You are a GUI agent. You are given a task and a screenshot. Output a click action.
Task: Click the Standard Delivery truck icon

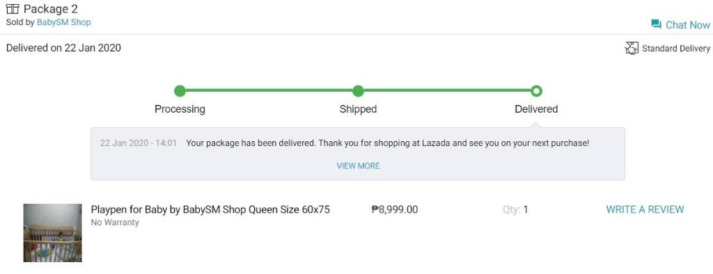(x=632, y=48)
